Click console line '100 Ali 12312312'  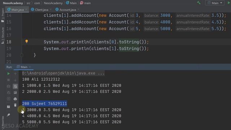[x=41, y=79]
